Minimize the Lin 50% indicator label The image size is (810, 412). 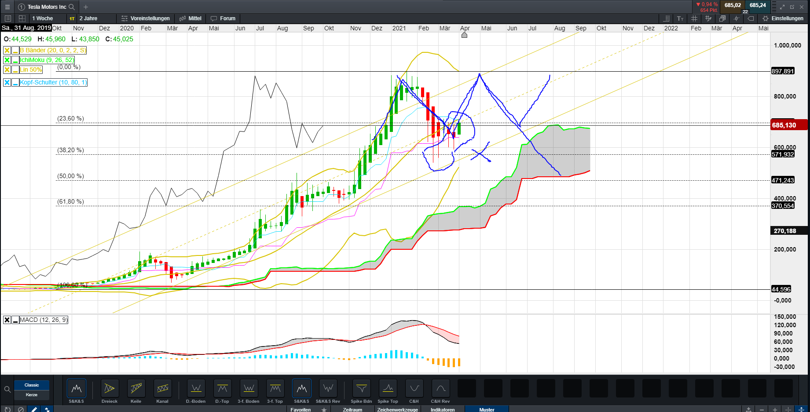click(x=15, y=69)
